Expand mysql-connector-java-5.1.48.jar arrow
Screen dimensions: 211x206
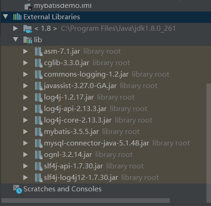coord(26,143)
